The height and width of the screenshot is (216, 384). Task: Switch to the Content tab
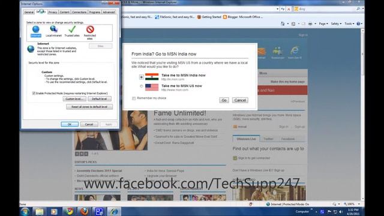point(64,12)
